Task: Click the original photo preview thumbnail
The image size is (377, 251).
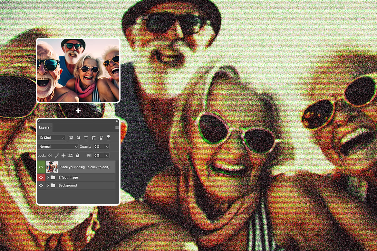Action: point(78,70)
